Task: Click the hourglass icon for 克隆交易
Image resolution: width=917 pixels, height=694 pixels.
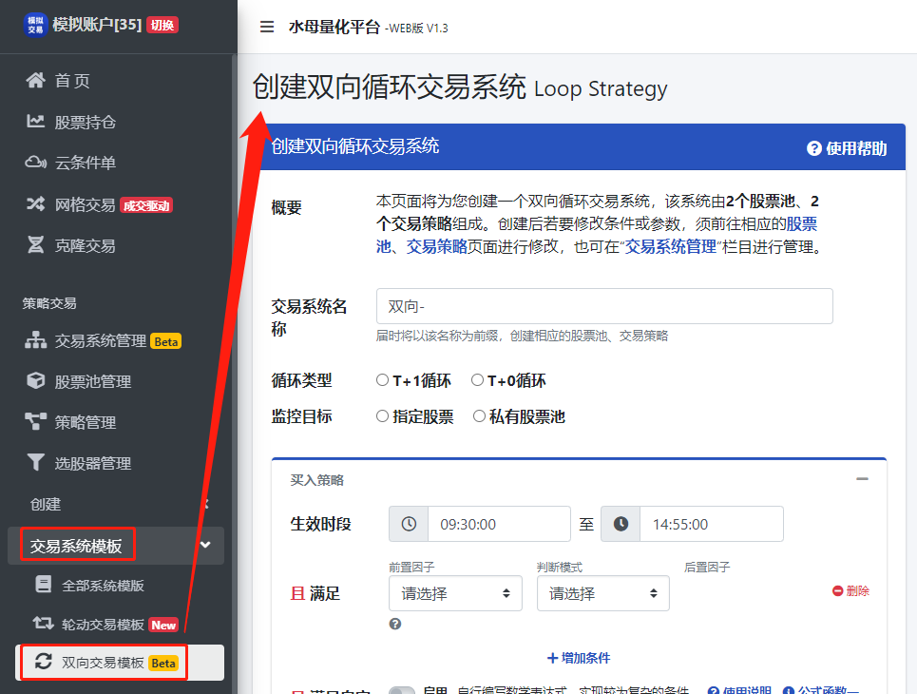Action: (36, 245)
